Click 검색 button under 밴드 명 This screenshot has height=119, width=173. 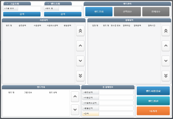point(63,14)
